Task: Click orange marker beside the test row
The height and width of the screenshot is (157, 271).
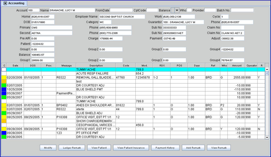Action: point(4,81)
